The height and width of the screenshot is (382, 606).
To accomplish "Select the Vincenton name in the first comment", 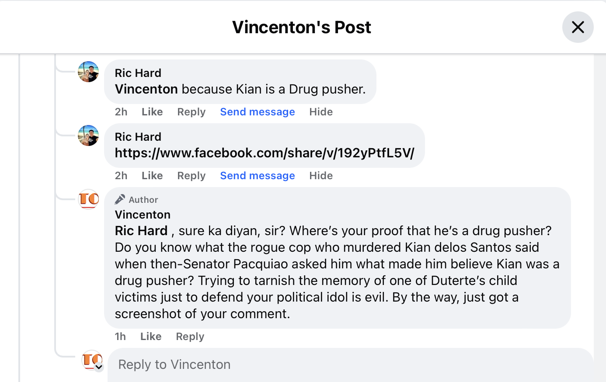I will [146, 89].
